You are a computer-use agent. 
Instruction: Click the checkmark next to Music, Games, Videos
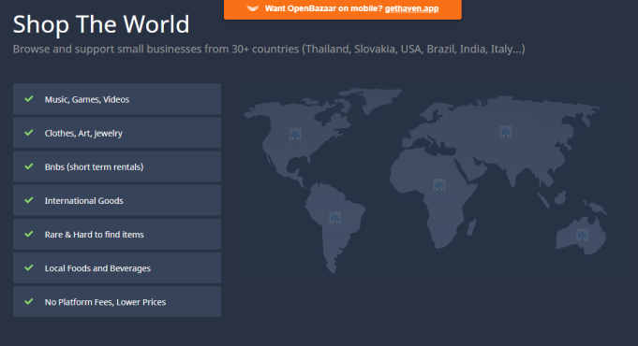click(29, 99)
